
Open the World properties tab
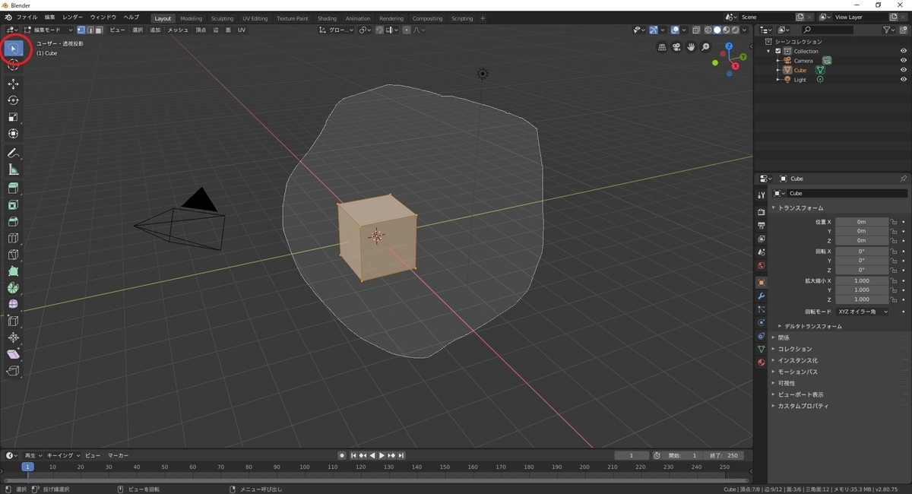[x=761, y=266]
